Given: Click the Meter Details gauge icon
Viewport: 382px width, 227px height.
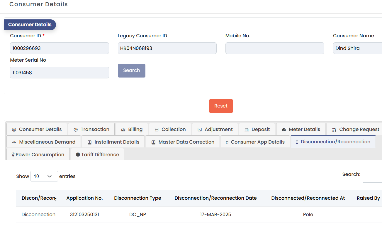Looking at the screenshot, I should (x=283, y=130).
